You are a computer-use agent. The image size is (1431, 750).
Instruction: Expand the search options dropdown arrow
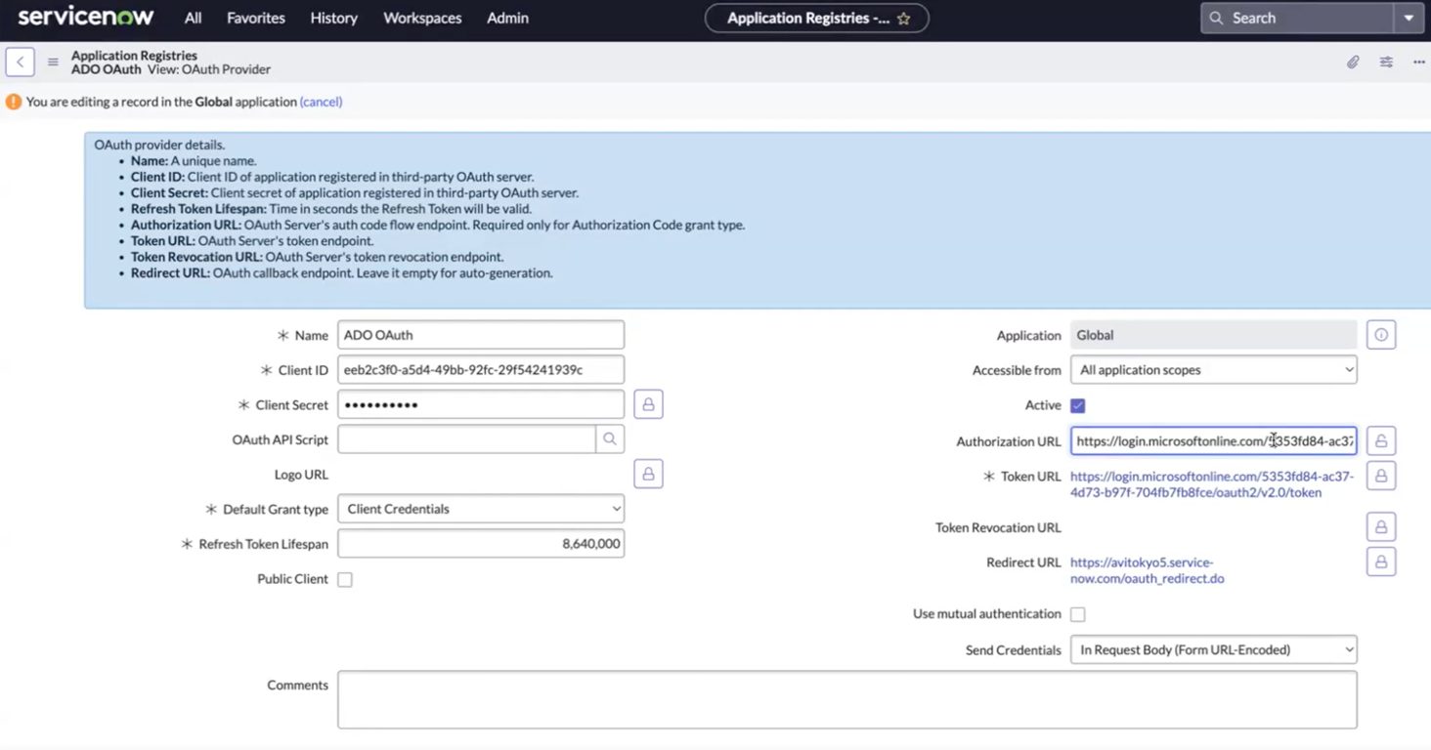click(x=1409, y=18)
